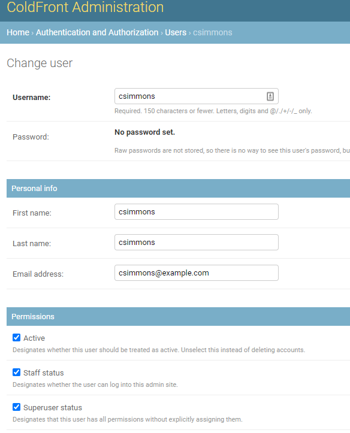Click the First name label
Image resolution: width=350 pixels, height=433 pixels.
tap(32, 213)
